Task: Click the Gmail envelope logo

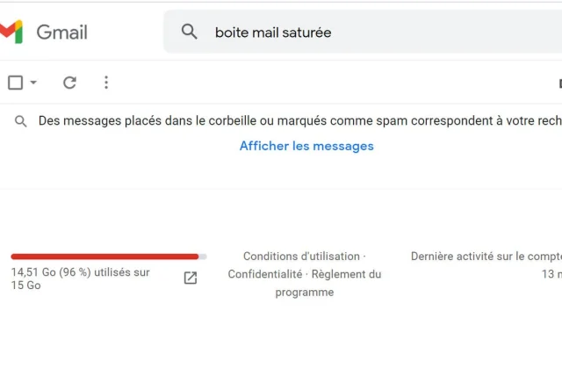Action: pos(11,32)
